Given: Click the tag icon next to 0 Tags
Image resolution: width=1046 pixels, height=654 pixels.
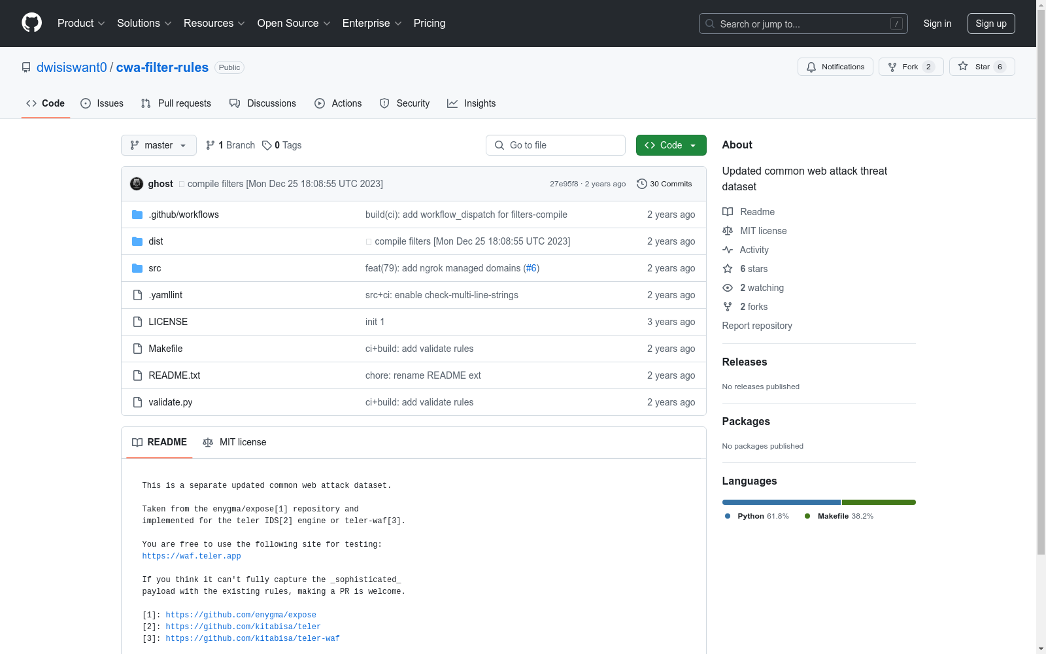Looking at the screenshot, I should tap(267, 145).
